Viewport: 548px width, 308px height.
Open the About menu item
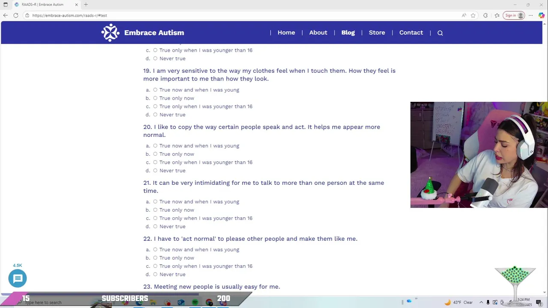(318, 33)
